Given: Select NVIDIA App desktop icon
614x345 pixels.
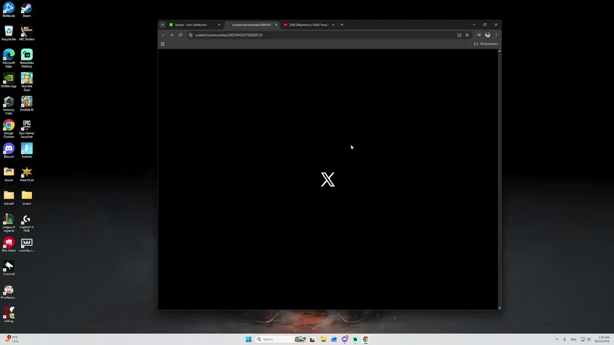Looking at the screenshot, I should tap(9, 80).
